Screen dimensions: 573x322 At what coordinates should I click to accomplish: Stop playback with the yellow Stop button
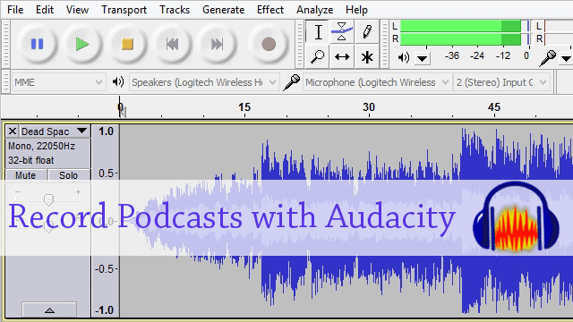[127, 44]
